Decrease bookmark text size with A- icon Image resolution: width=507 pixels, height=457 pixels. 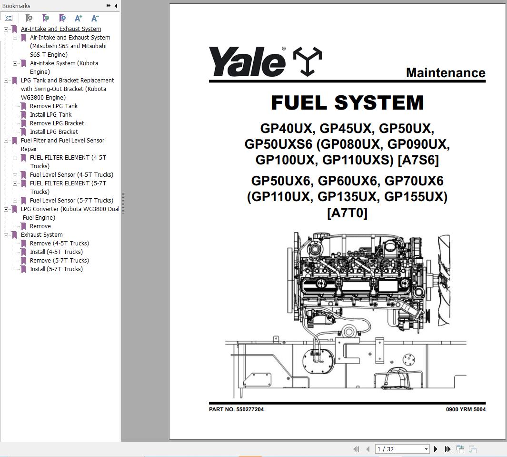95,18
